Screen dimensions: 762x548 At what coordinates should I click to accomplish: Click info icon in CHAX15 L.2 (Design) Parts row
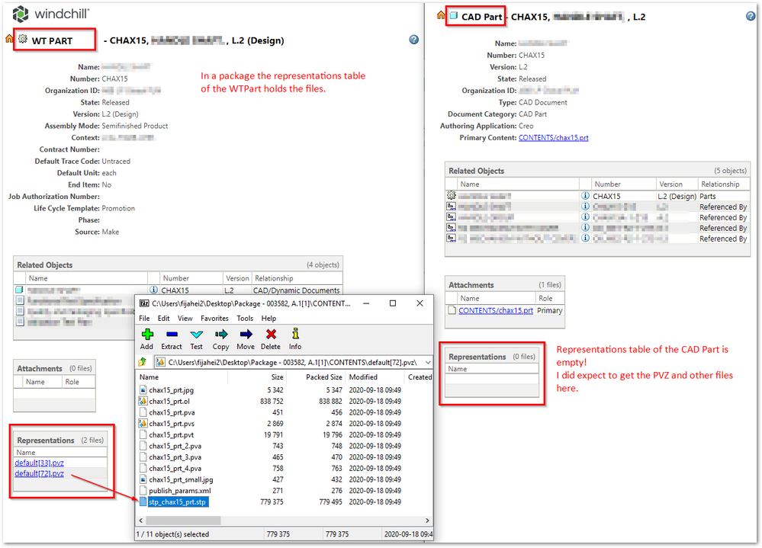click(x=585, y=196)
